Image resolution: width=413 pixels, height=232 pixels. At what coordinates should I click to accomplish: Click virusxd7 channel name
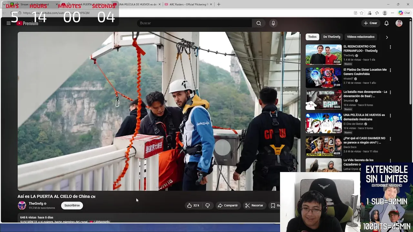pos(348,79)
